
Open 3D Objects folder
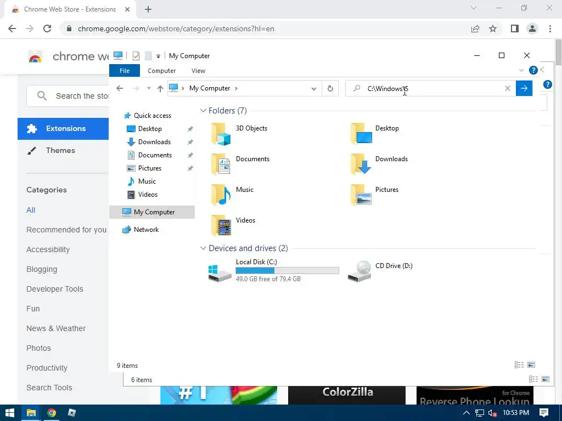(239, 134)
